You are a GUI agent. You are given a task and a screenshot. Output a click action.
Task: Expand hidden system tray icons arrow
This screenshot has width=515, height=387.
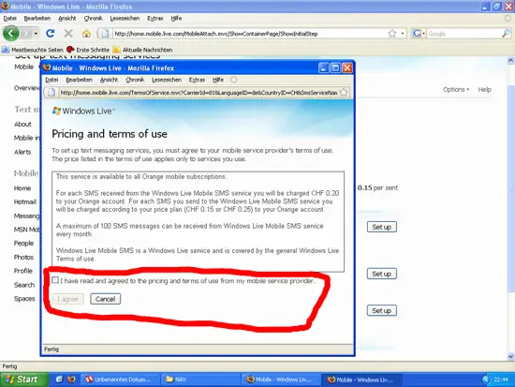pyautogui.click(x=486, y=380)
